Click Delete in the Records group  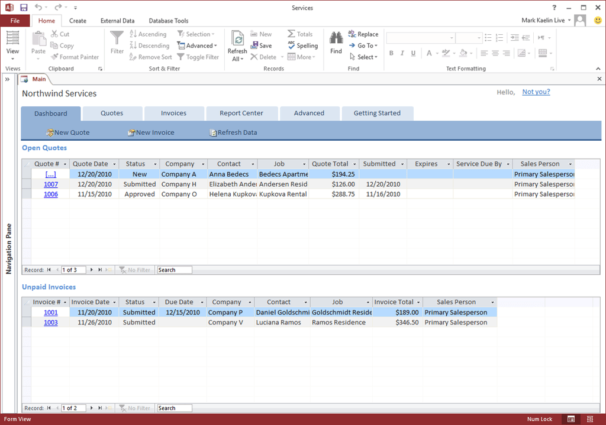[x=263, y=57]
